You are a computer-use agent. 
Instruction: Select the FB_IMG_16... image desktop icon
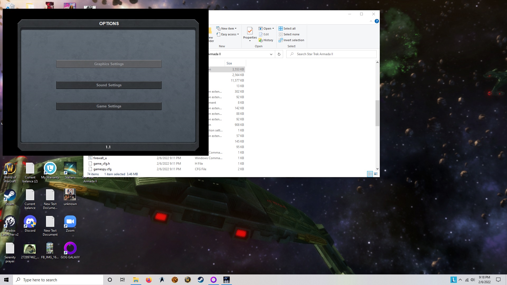click(x=50, y=251)
